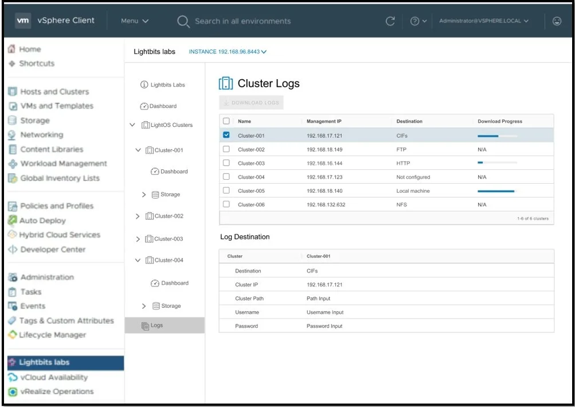Toggle the select-all checkbox in table header

click(x=226, y=121)
